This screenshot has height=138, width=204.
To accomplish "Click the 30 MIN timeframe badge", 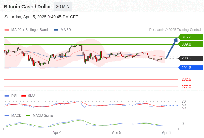I will pos(63,7).
